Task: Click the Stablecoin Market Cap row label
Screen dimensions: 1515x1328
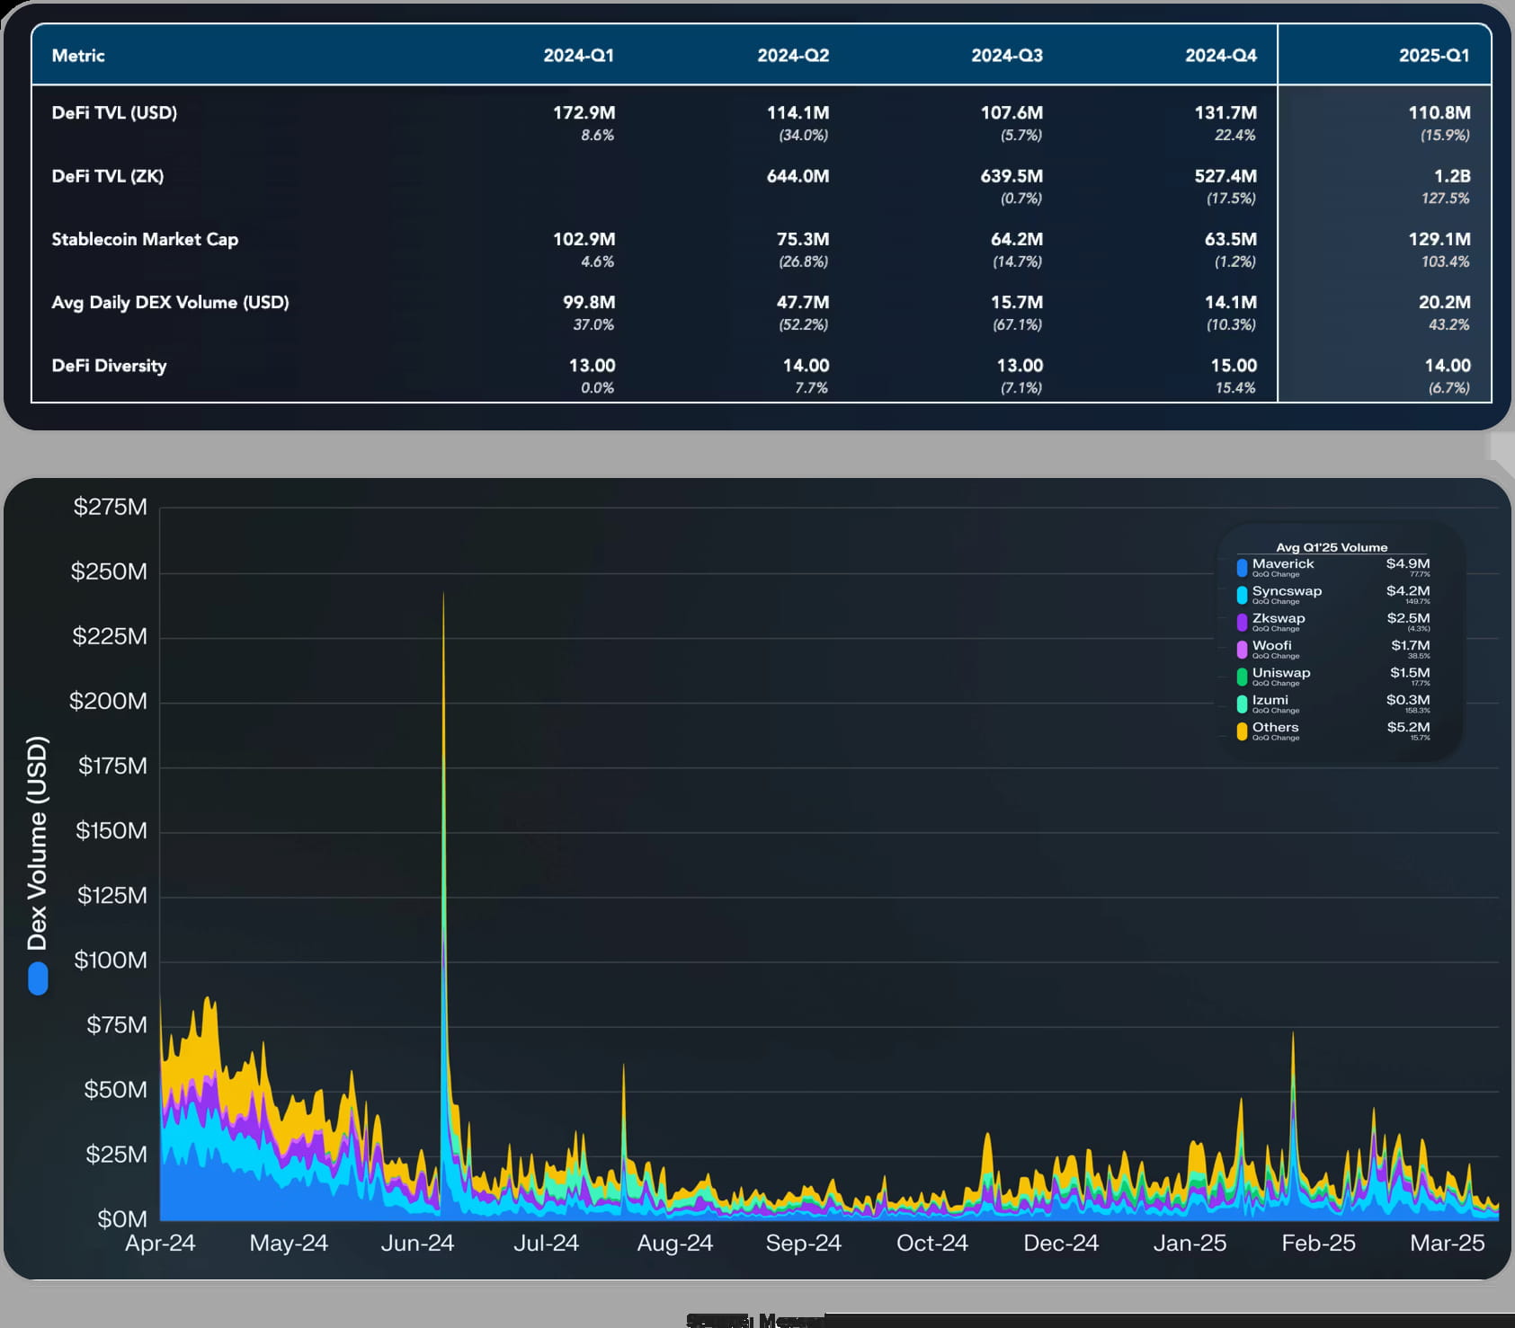Action: click(145, 240)
